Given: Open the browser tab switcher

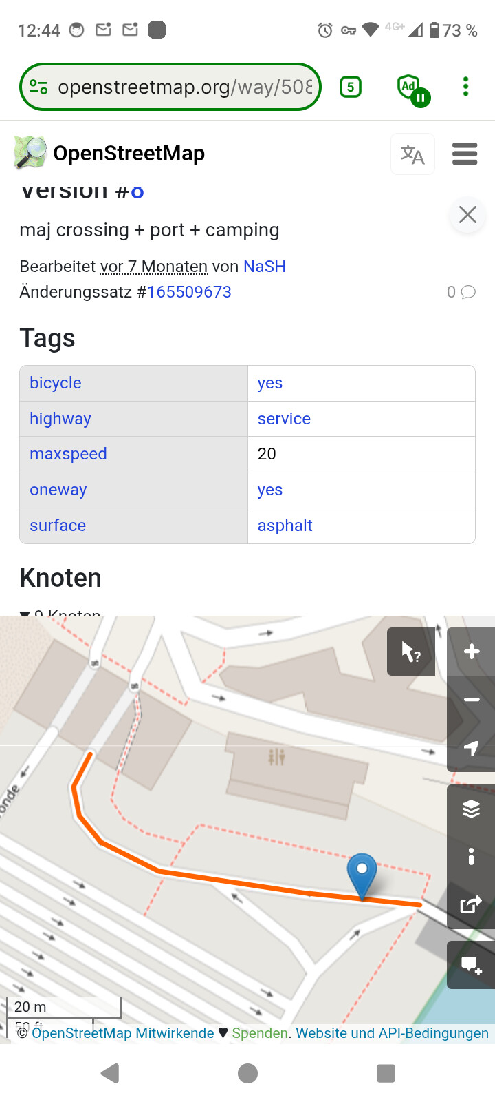Looking at the screenshot, I should coord(351,87).
